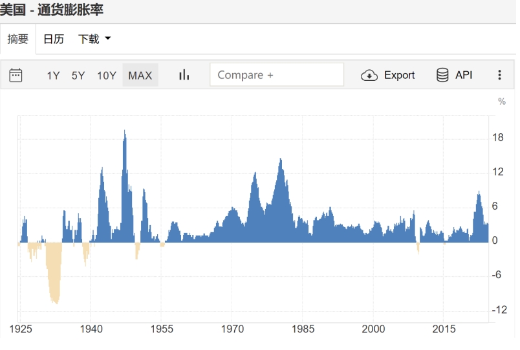Click the tallest 1947 inflation peak bar
The image size is (520, 350).
[125, 186]
